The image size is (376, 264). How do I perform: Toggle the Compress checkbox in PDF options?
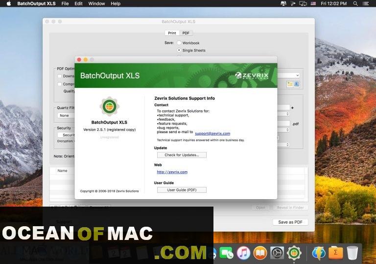(x=59, y=84)
